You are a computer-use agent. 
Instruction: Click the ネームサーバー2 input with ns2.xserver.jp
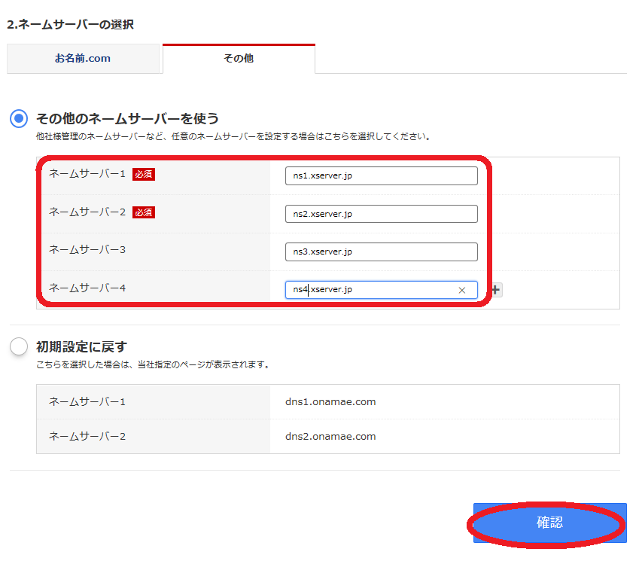pyautogui.click(x=382, y=214)
